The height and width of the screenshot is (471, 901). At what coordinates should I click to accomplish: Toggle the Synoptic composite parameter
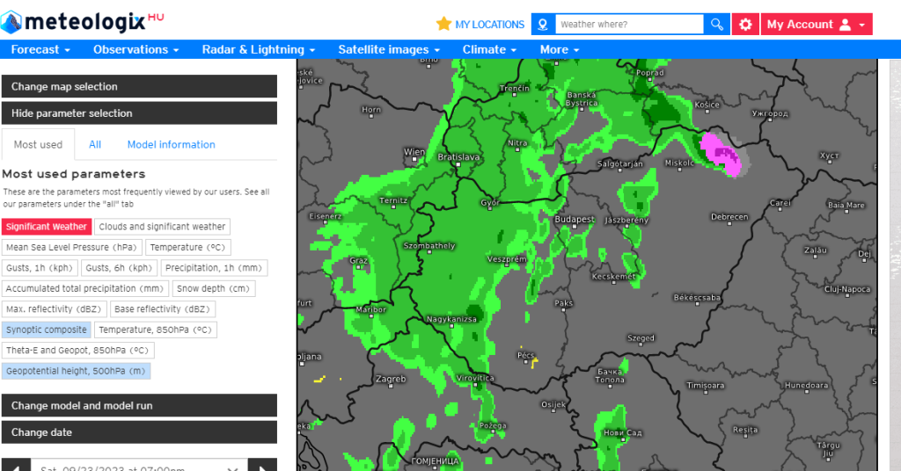[x=47, y=330]
